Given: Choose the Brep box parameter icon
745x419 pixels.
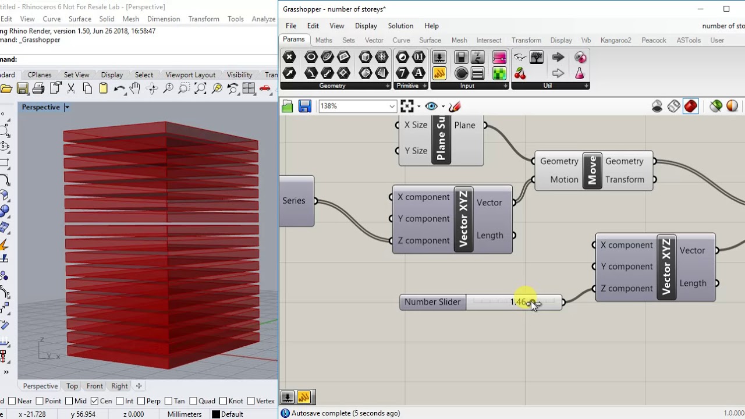Looking at the screenshot, I should click(366, 57).
